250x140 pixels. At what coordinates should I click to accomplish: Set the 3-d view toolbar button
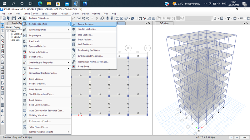(79, 18)
